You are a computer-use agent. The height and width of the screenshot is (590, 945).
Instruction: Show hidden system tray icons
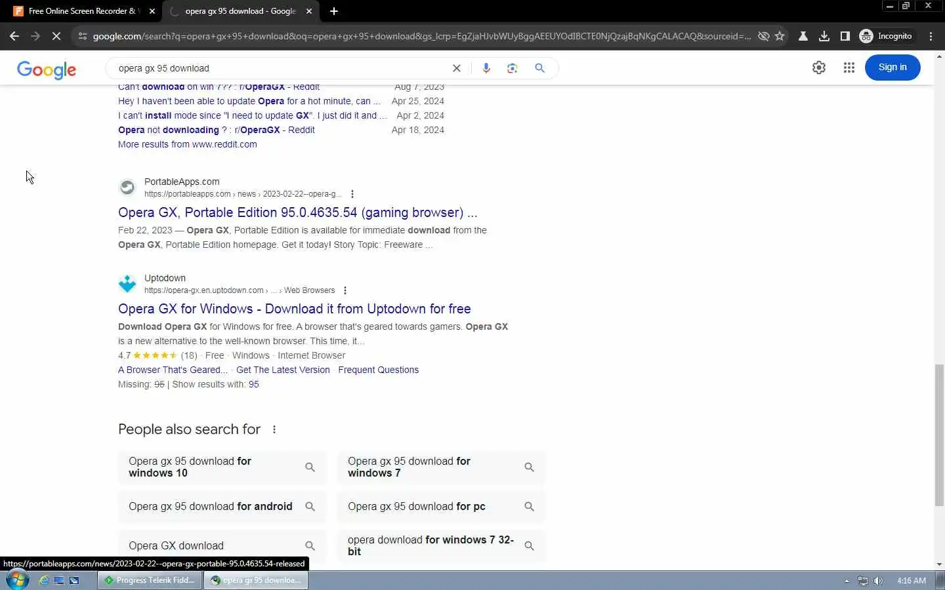click(847, 581)
